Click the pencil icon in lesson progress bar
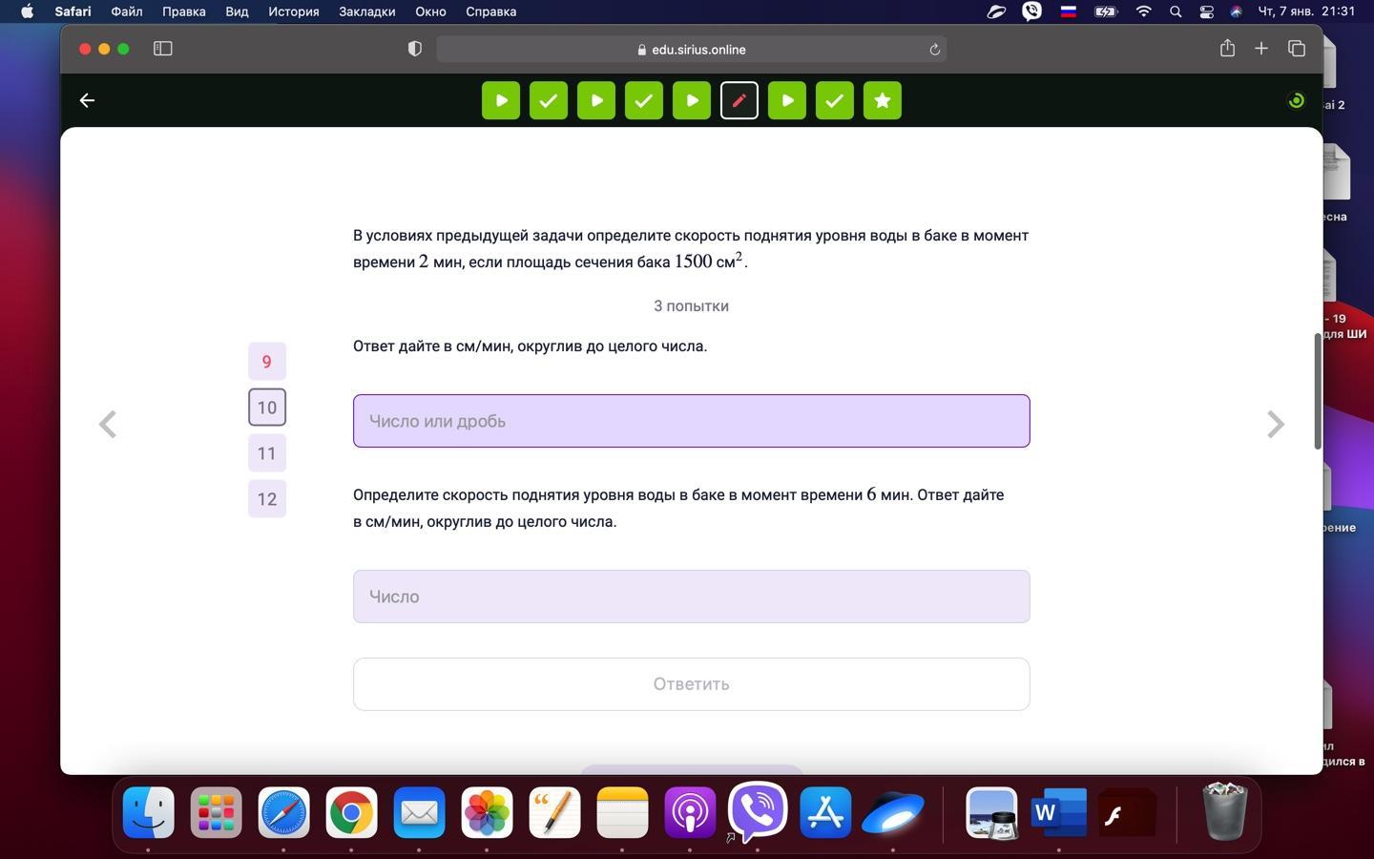Image resolution: width=1374 pixels, height=859 pixels. click(x=739, y=100)
